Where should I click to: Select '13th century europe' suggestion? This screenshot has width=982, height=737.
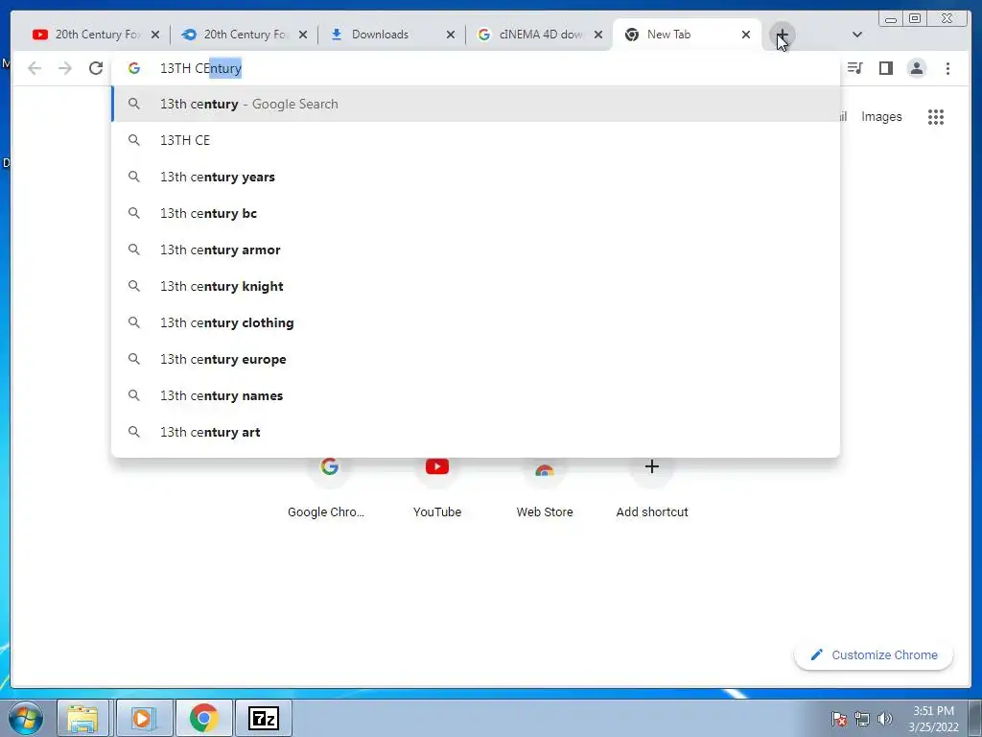(476, 359)
